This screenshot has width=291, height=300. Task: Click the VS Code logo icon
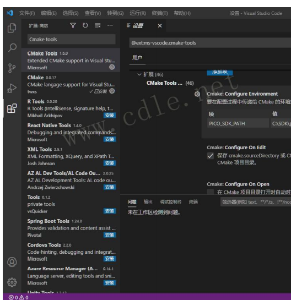(x=9, y=13)
